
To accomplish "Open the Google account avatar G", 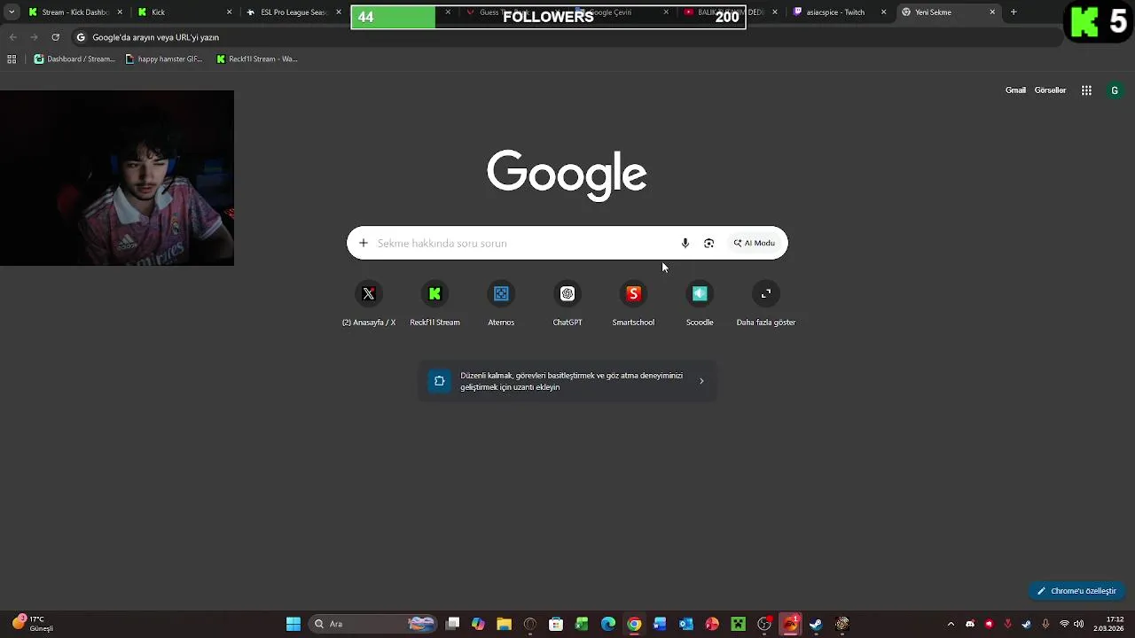I will [x=1115, y=90].
